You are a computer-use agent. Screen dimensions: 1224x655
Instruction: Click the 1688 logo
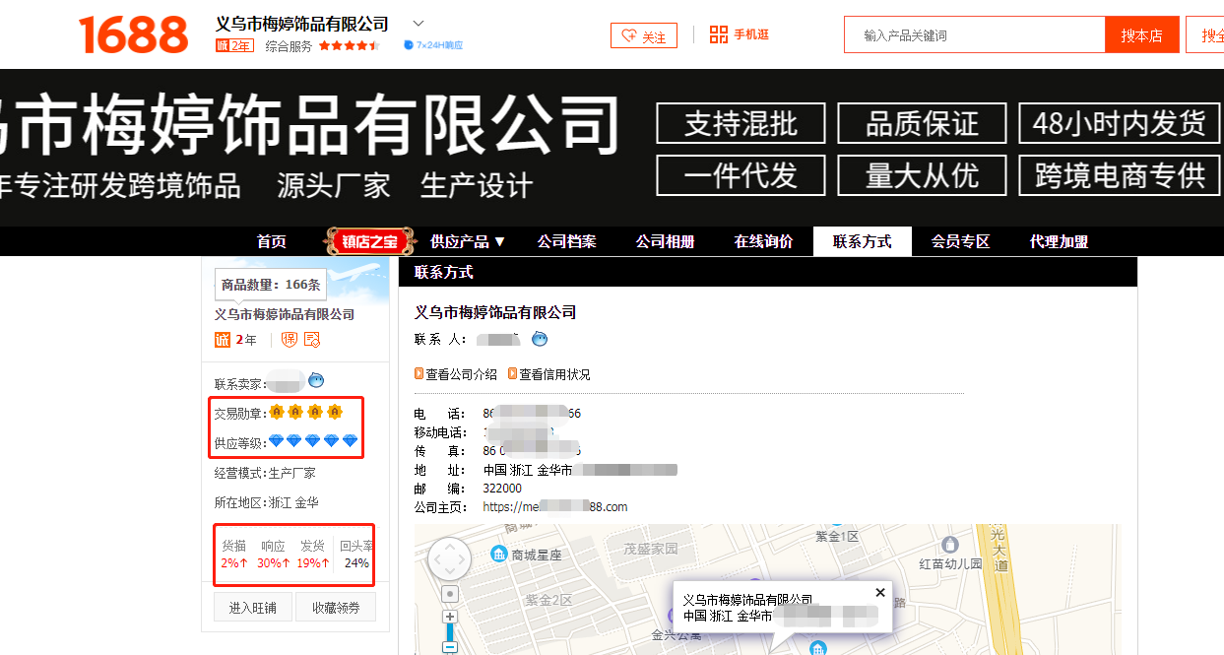tap(133, 34)
